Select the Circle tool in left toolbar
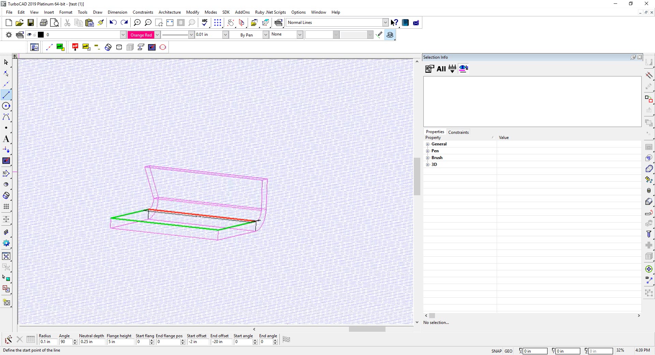Screen dimensions: 655x355 [x=6, y=106]
